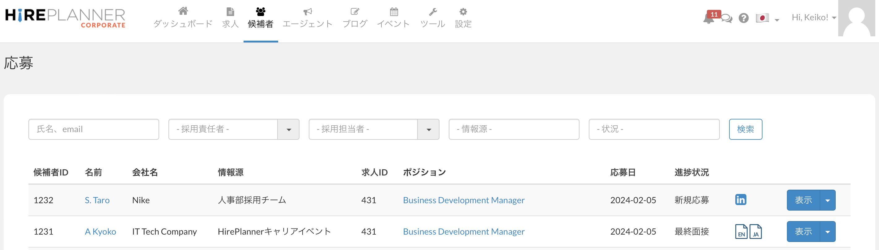Open the 採用責任者 dropdown

[288, 129]
